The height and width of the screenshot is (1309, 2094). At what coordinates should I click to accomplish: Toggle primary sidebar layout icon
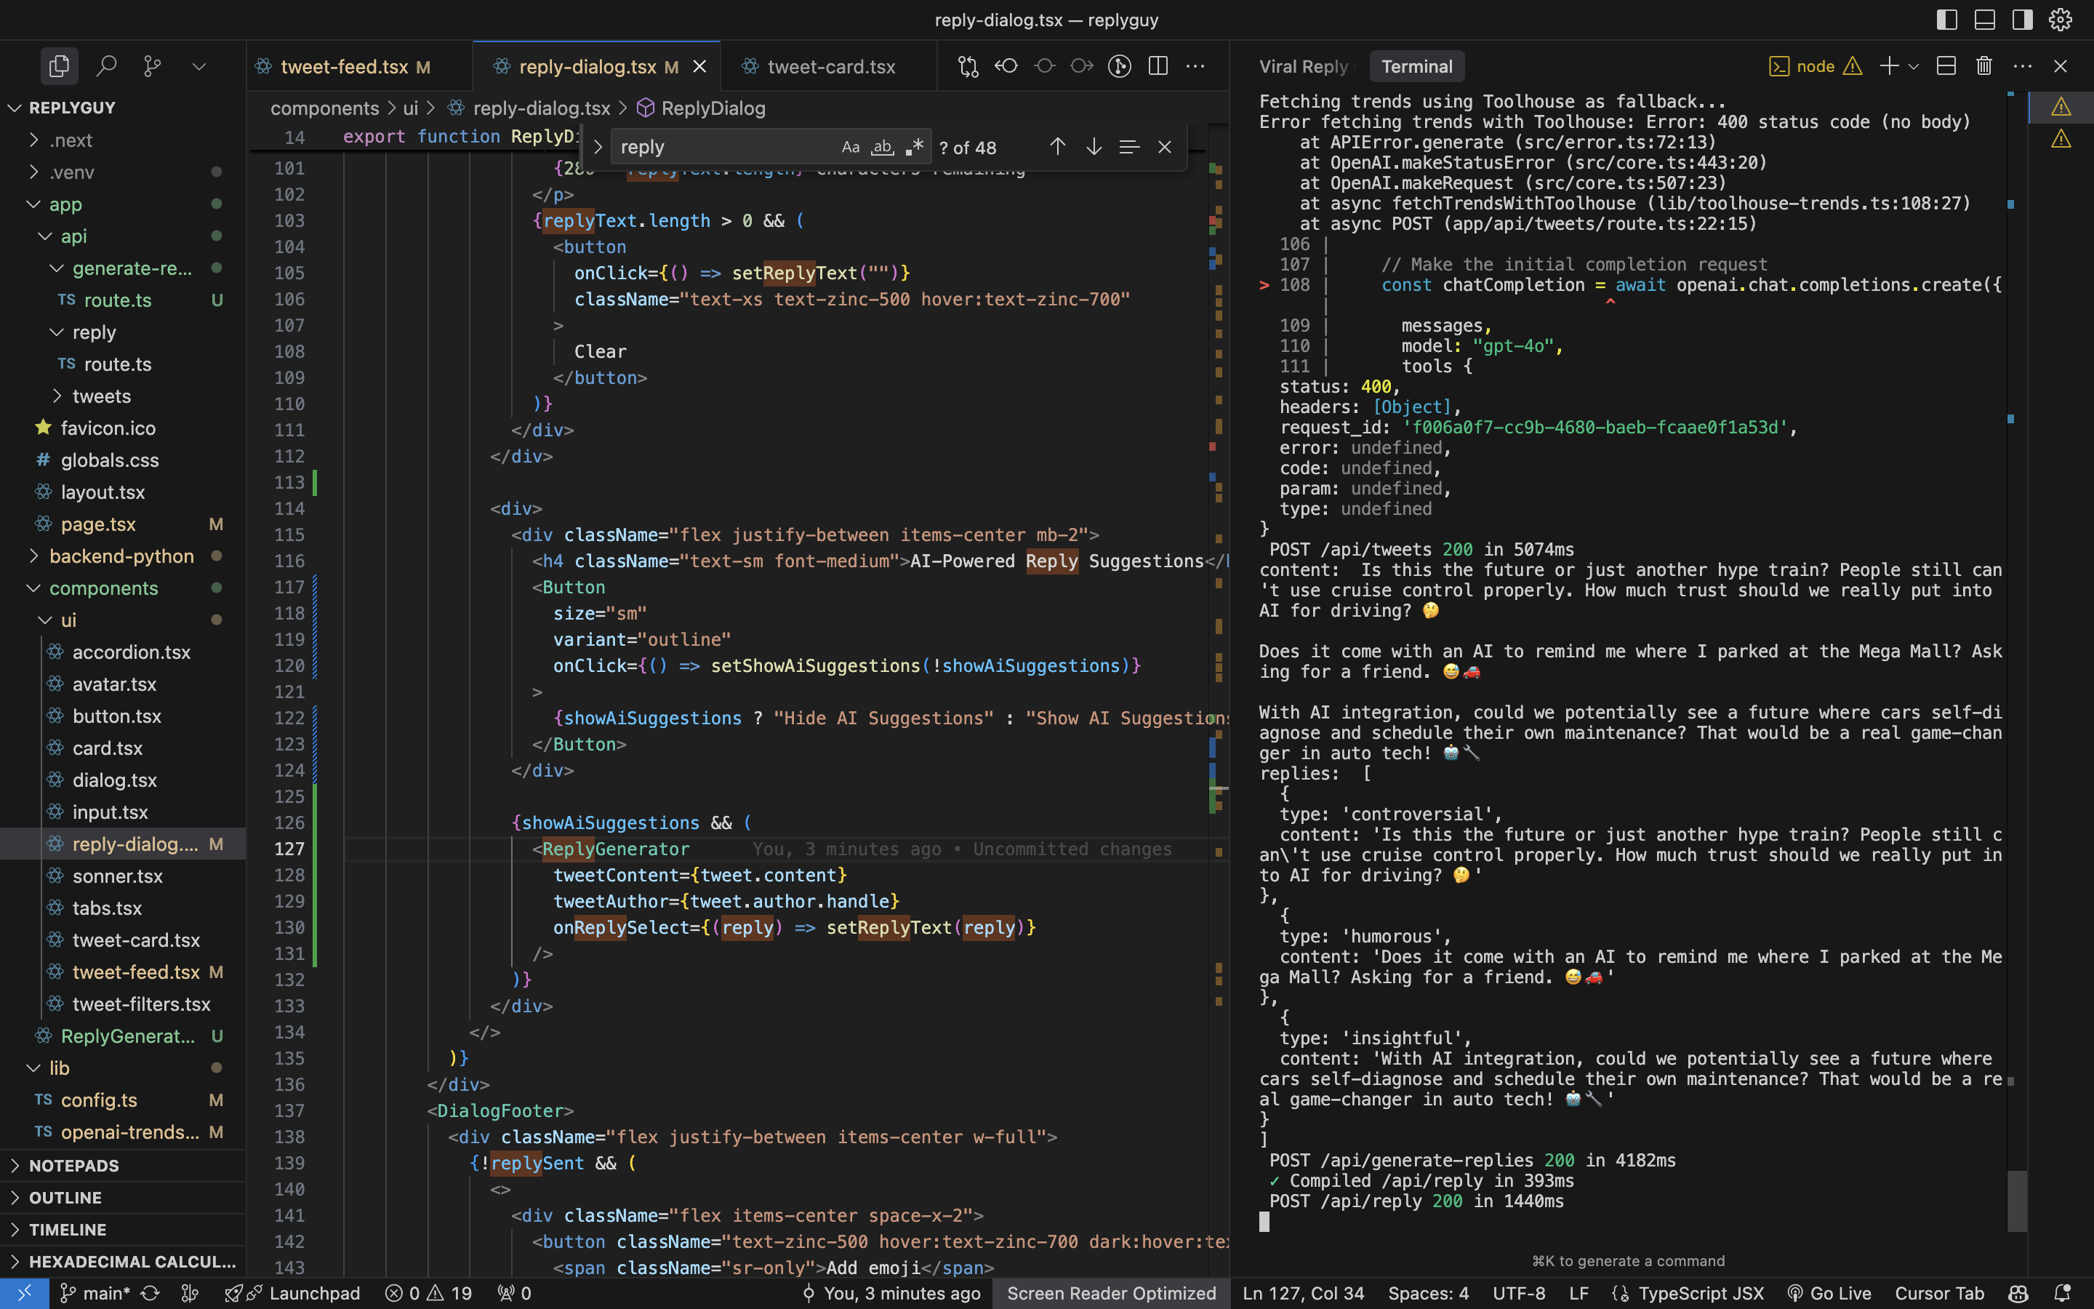pyautogui.click(x=1947, y=19)
